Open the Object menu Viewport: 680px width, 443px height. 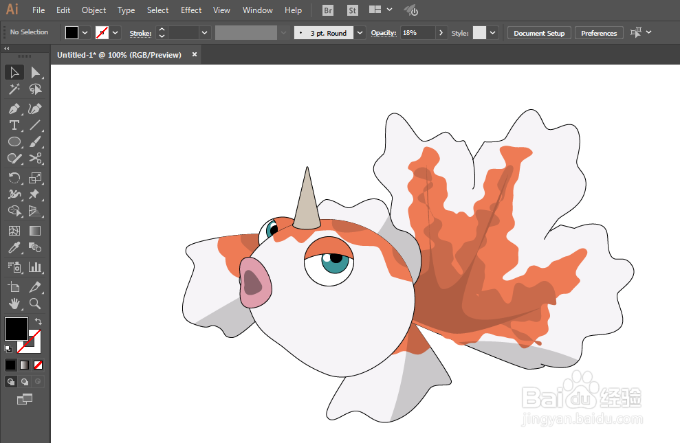pyautogui.click(x=94, y=10)
